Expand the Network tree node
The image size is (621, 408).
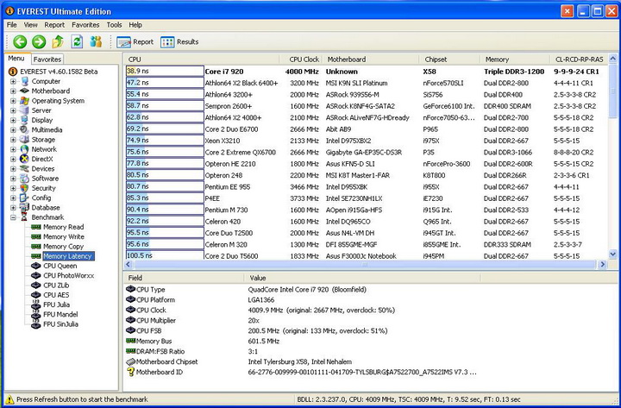pyautogui.click(x=13, y=149)
